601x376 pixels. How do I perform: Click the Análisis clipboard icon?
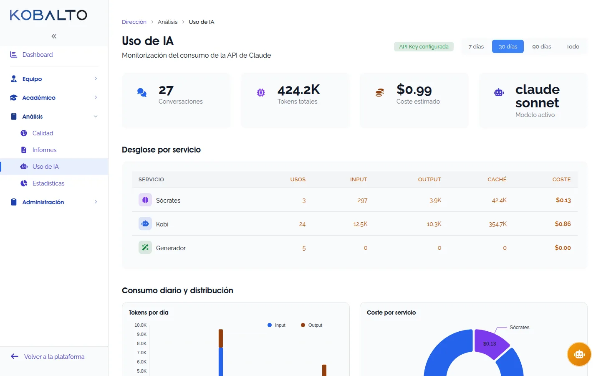click(x=14, y=117)
